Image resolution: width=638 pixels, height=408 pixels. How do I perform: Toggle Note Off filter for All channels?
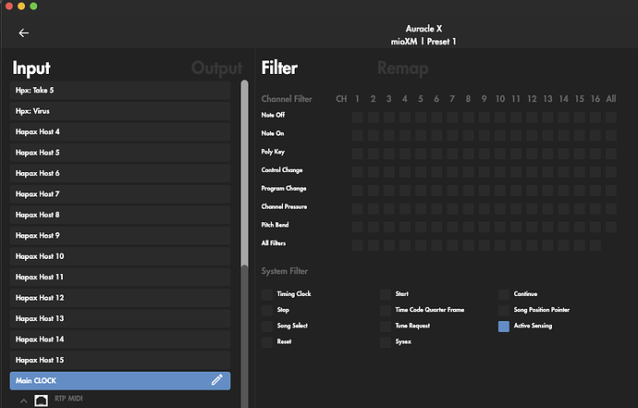pyautogui.click(x=610, y=117)
